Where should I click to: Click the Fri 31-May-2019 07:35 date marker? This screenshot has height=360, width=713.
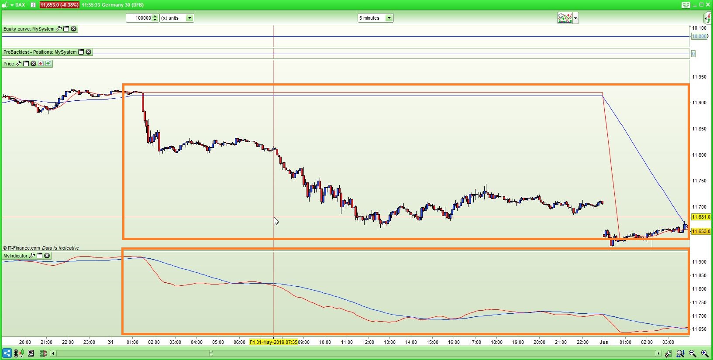click(273, 342)
